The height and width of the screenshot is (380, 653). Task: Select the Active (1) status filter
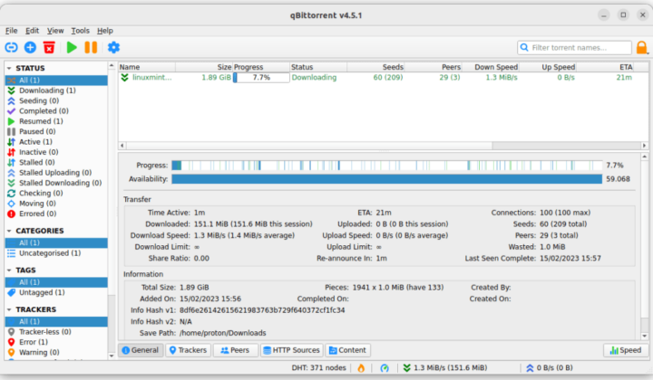56,142
